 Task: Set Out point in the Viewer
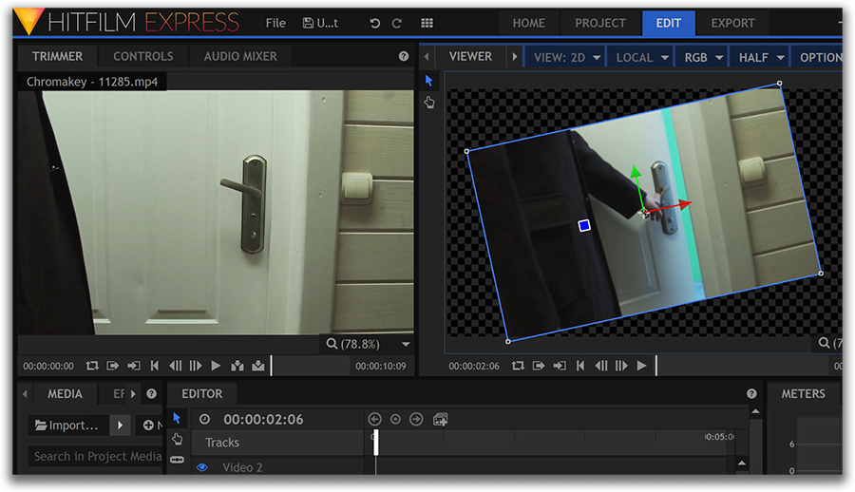[560, 366]
